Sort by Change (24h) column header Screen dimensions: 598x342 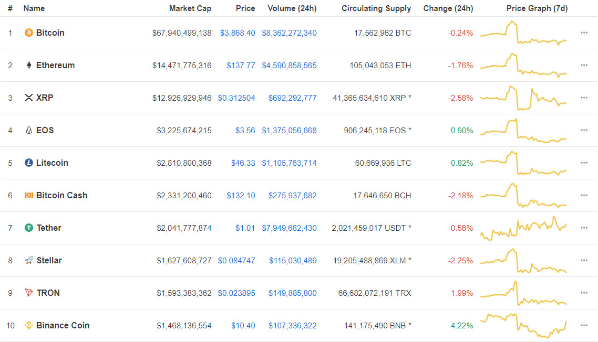point(448,8)
